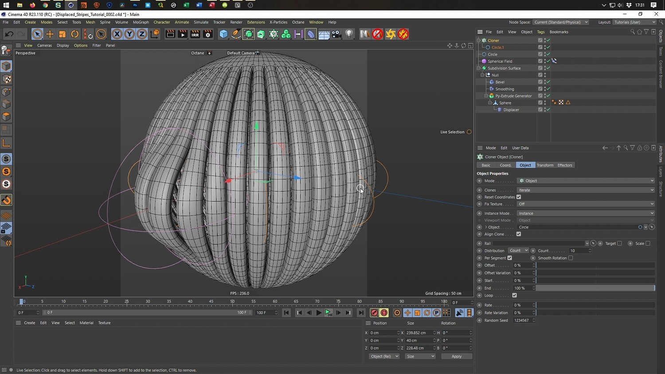The width and height of the screenshot is (665, 374).
Task: Expand the Node Space dropdown
Action: pos(561,22)
